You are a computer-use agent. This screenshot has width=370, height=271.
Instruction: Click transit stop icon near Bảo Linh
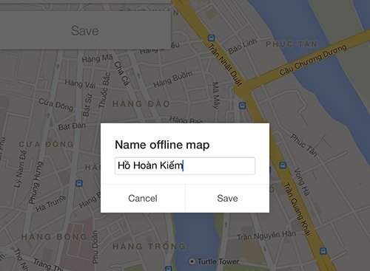pos(211,38)
